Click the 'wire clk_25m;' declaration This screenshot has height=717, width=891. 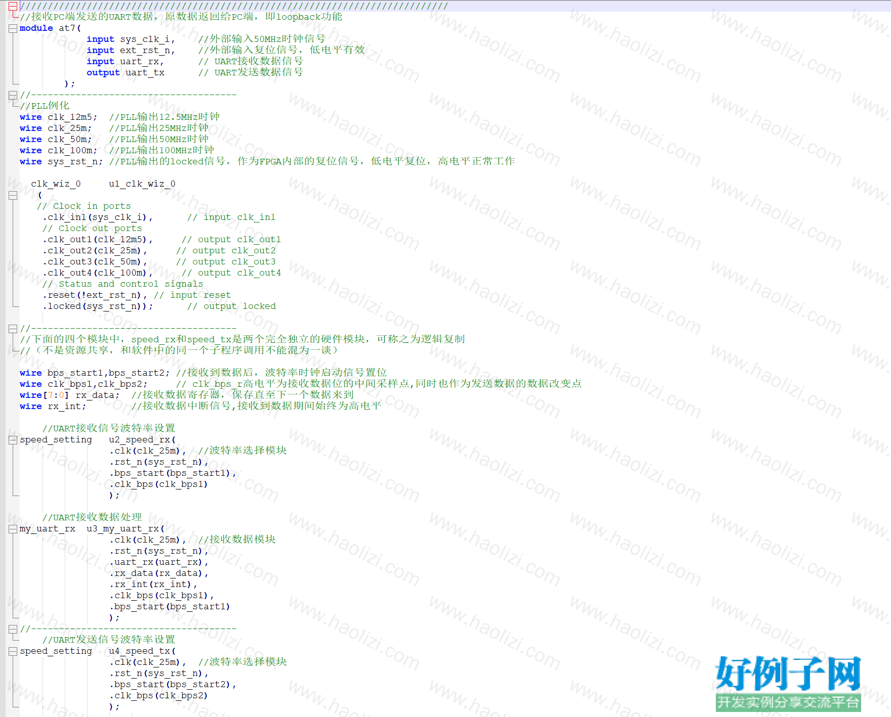coord(56,128)
